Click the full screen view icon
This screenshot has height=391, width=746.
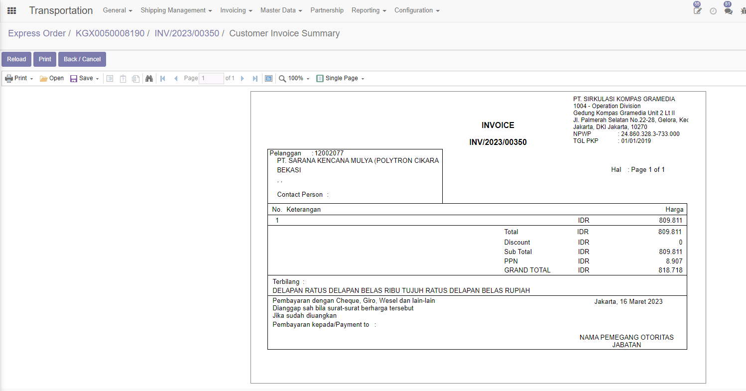269,78
